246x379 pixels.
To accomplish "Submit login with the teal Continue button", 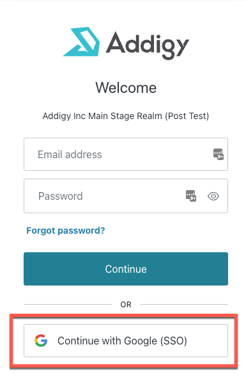I will click(126, 269).
